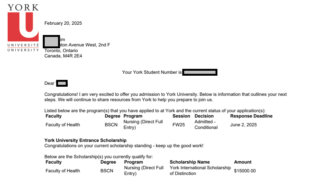Select the Scholarship Name column header
The height and width of the screenshot is (186, 316).
tap(190, 162)
